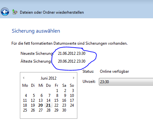Select day 8 in calendar
The height and width of the screenshot is (122, 153).
click(x=57, y=96)
